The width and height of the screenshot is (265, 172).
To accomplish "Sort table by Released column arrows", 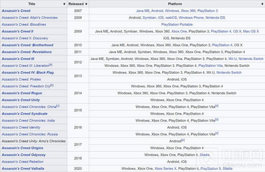I will [86, 4].
